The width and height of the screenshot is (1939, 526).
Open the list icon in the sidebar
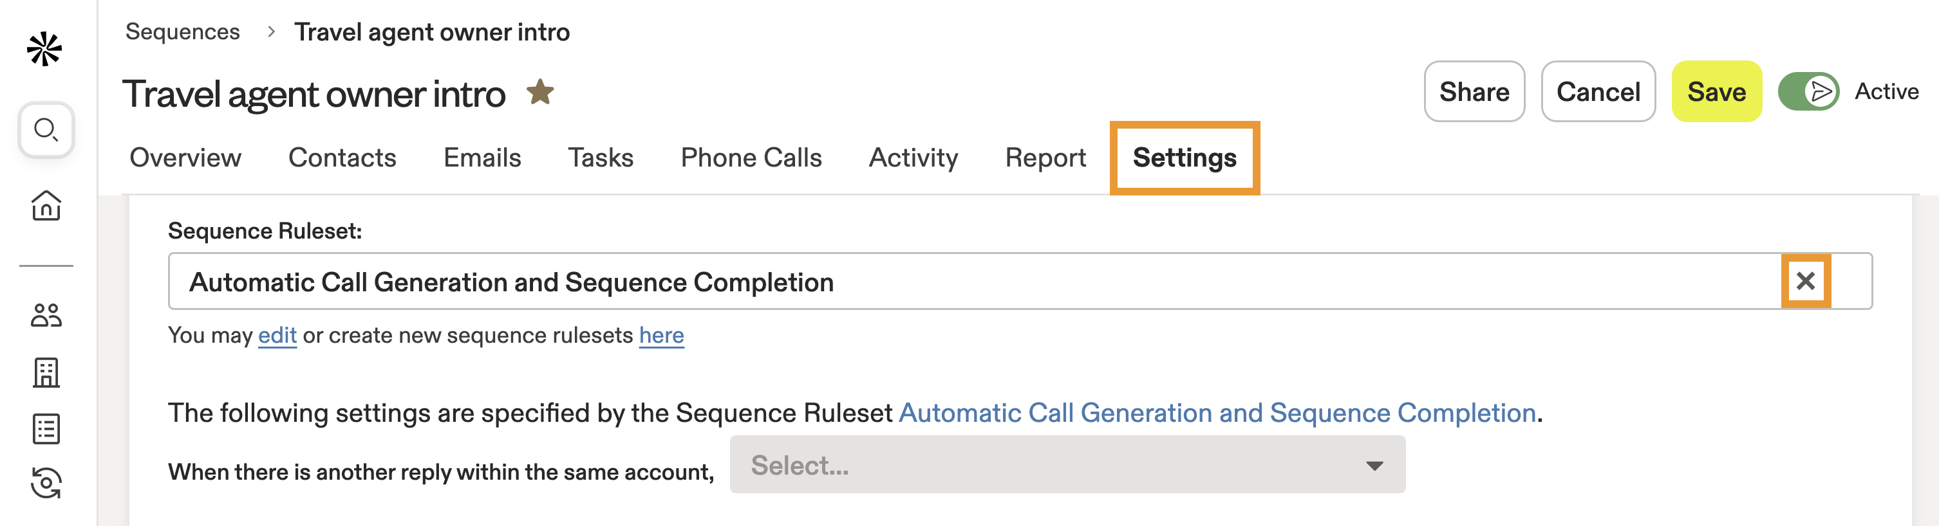click(46, 429)
